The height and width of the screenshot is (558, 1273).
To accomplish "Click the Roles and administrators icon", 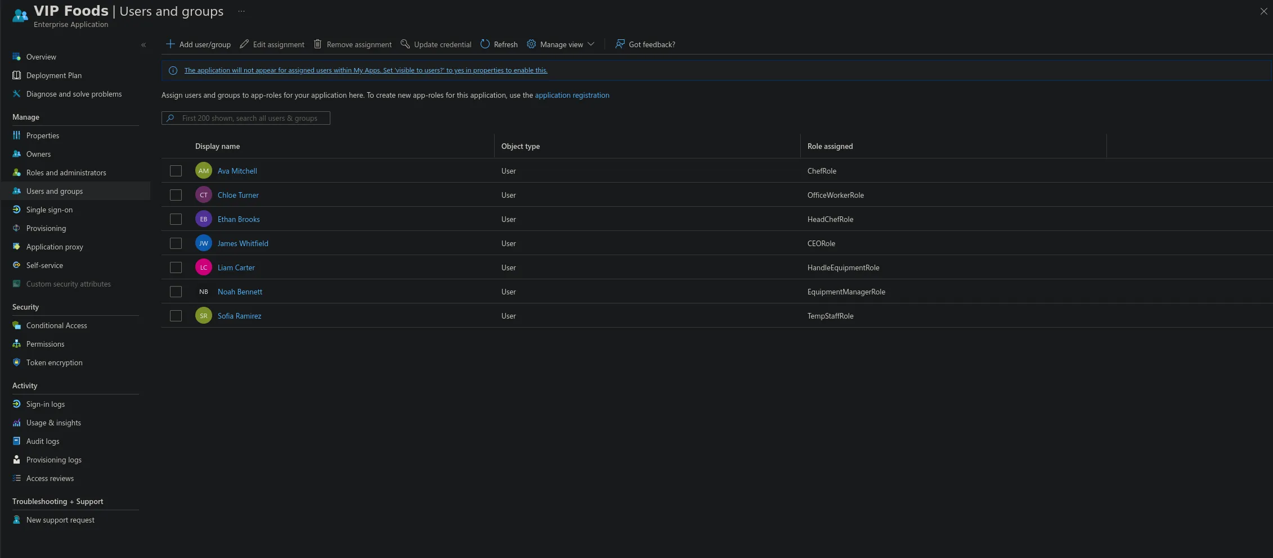I will coord(16,173).
